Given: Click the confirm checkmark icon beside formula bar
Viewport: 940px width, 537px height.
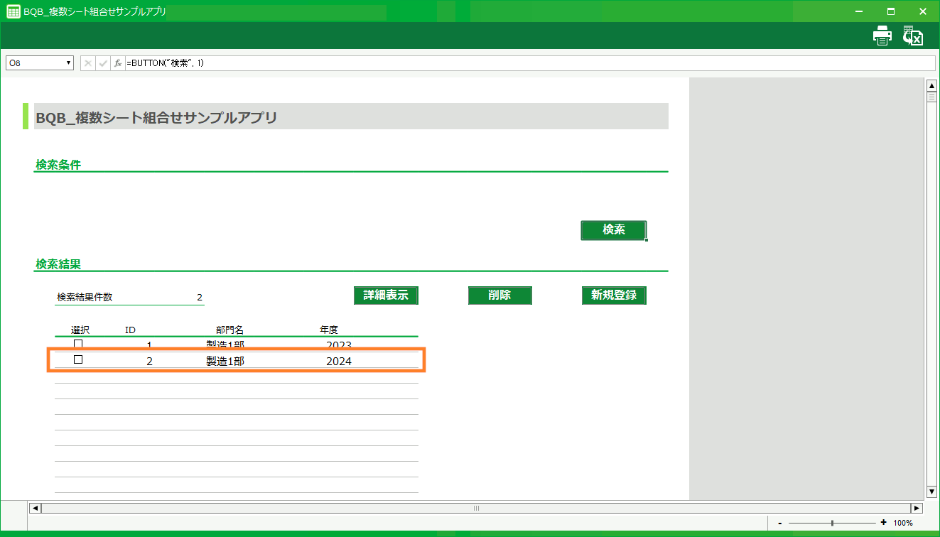Looking at the screenshot, I should click(x=103, y=63).
